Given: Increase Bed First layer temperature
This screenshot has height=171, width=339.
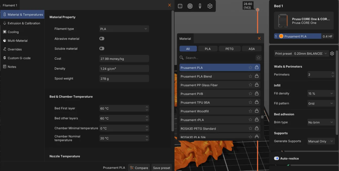Looking at the screenshot, I should pyautogui.click(x=147, y=107).
